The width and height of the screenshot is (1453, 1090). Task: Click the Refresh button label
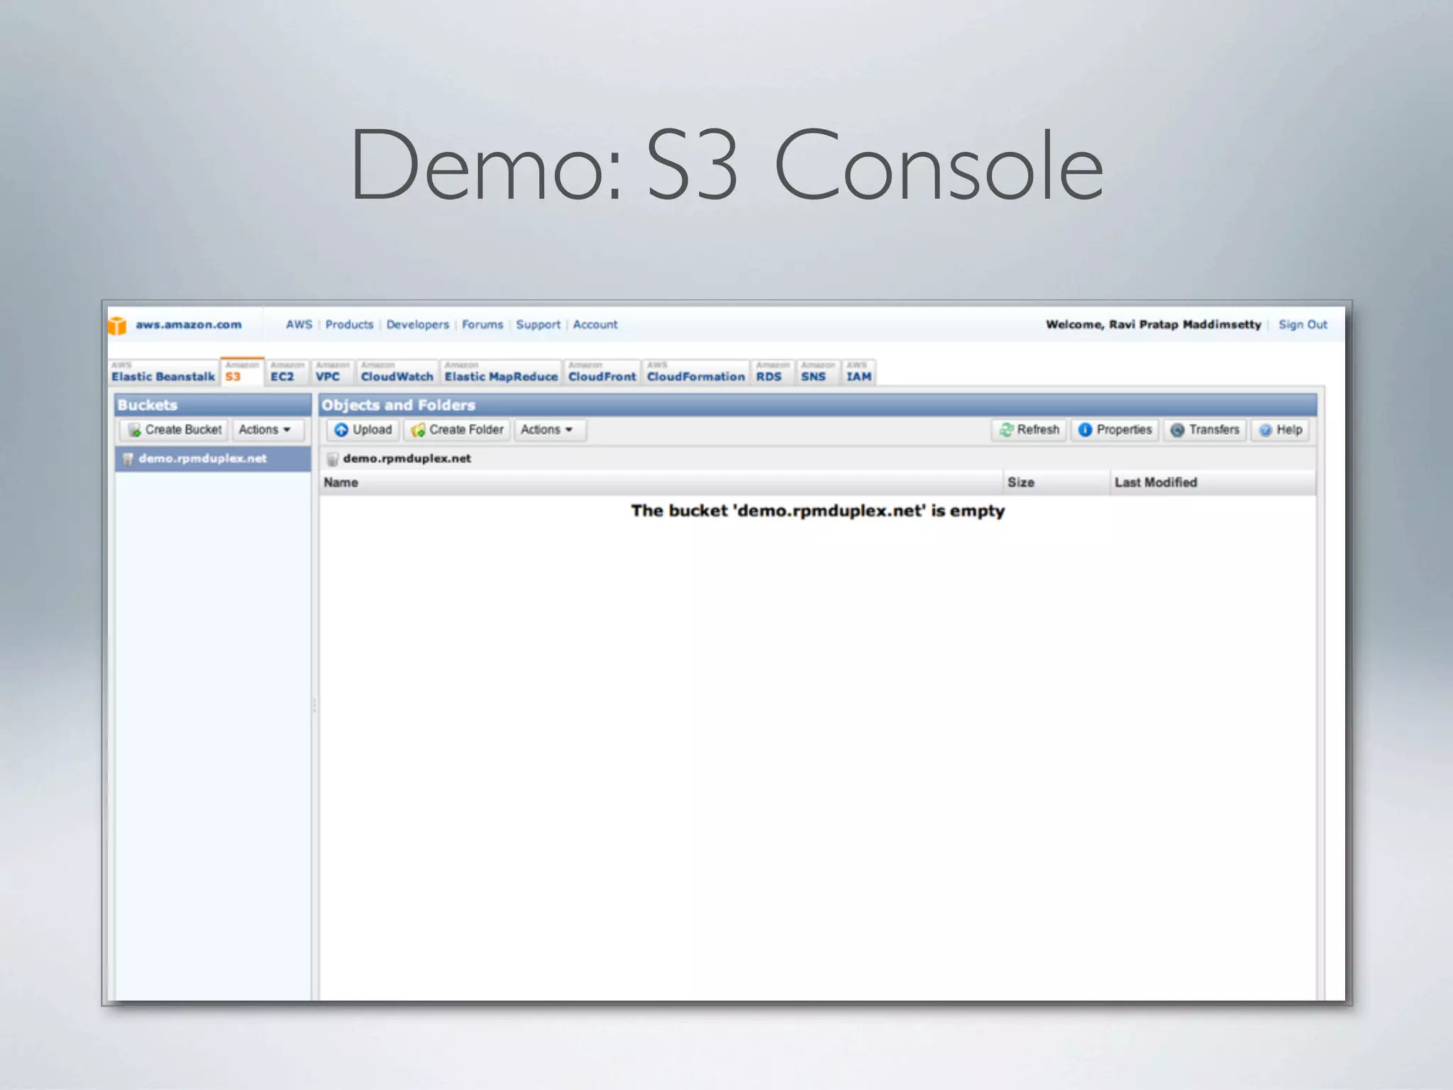(x=1038, y=430)
